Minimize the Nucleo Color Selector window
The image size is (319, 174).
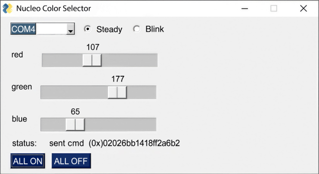(x=245, y=9)
